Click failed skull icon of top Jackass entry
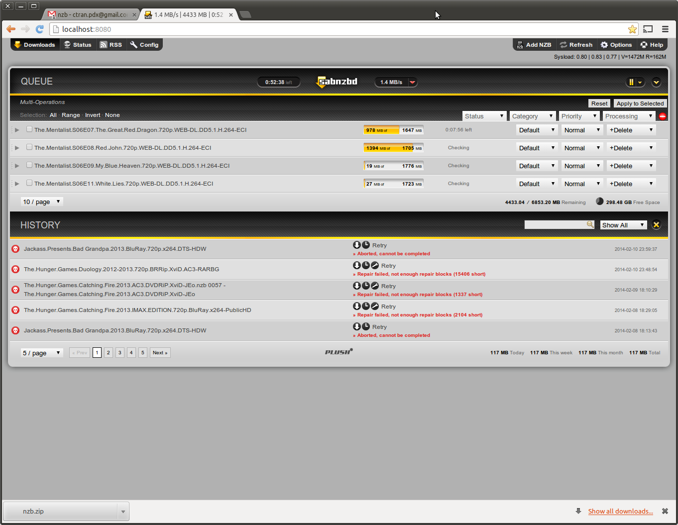 [x=15, y=249]
